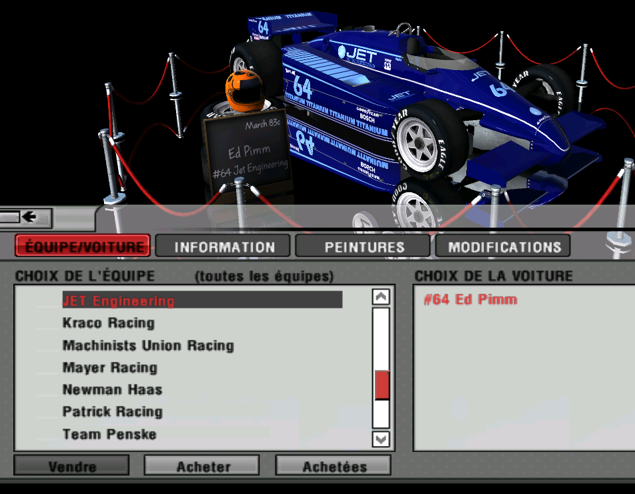Show Achetées cars filter
Viewport: 635px width, 494px height.
(x=334, y=466)
